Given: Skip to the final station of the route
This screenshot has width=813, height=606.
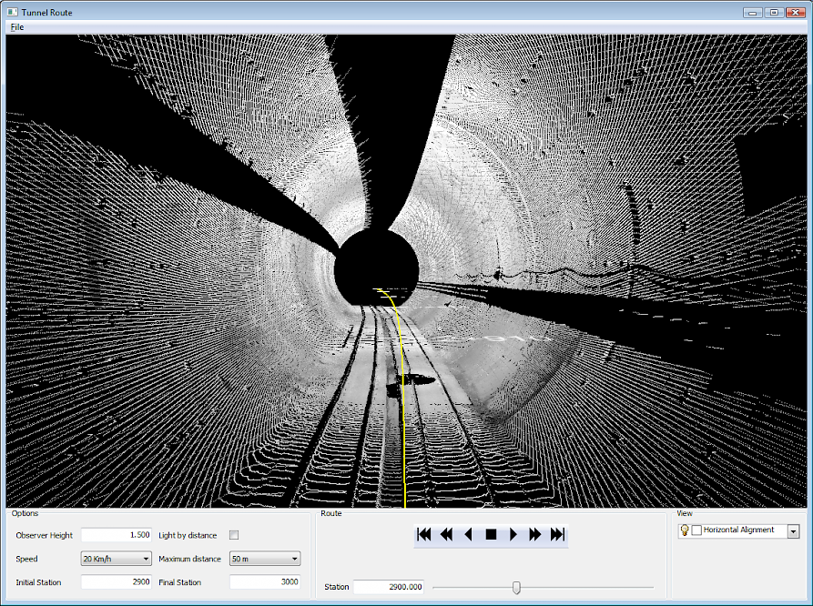Looking at the screenshot, I should click(558, 535).
